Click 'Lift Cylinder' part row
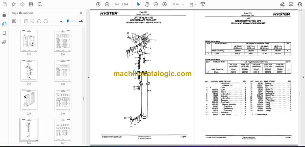Image resolution: width=305 pixels, height=147 pixels. click(x=226, y=83)
